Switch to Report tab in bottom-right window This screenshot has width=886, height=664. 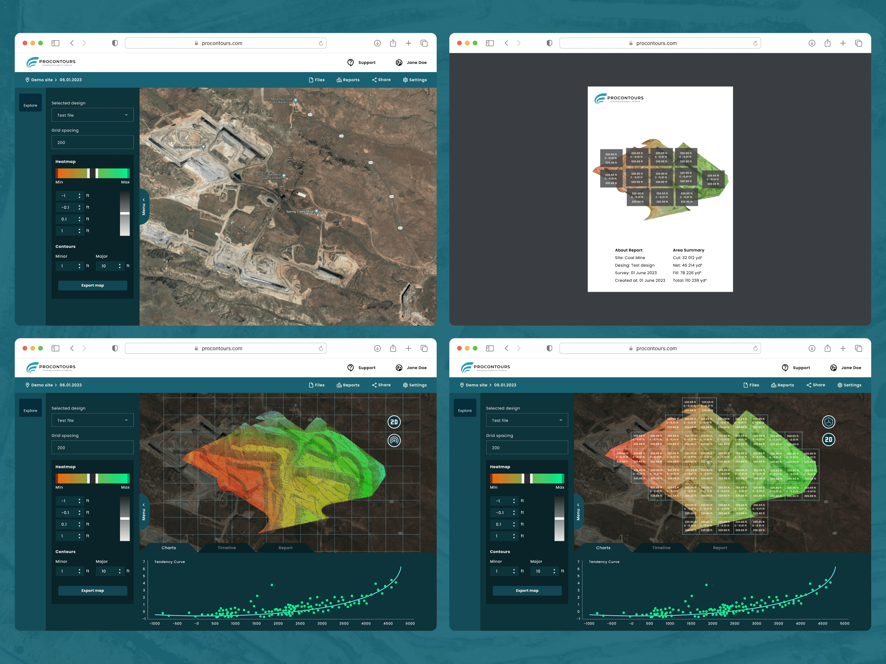[x=720, y=547]
